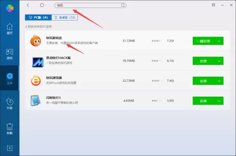
Task: Click the 7.2分 score text
Action: coord(170,41)
